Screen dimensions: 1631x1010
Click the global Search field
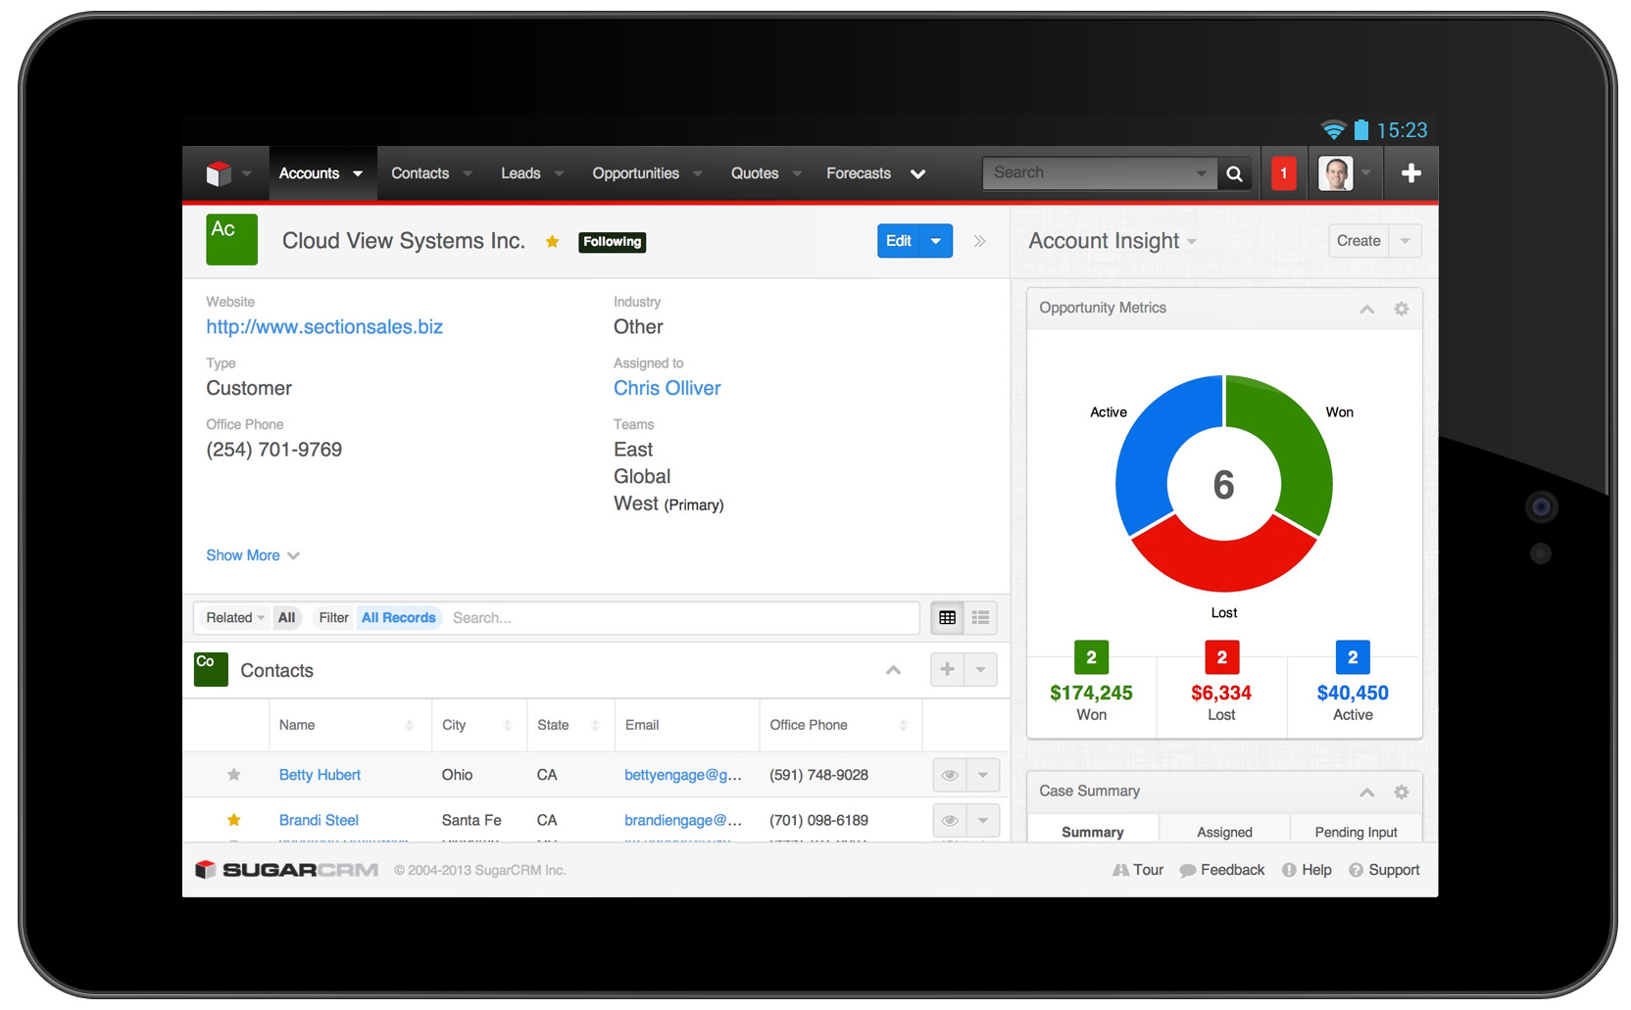[1099, 173]
